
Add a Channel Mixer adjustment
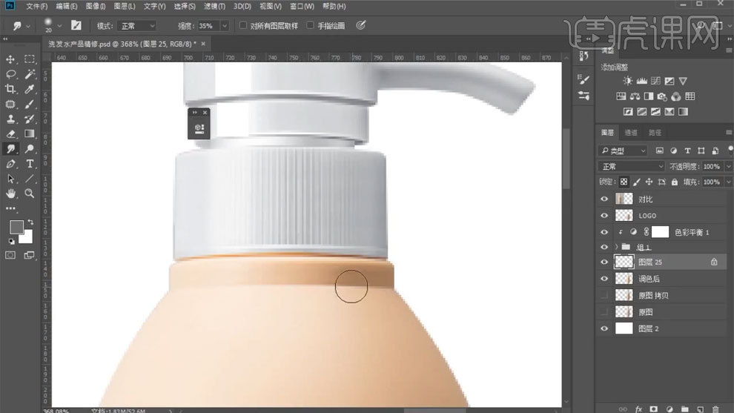click(x=676, y=96)
